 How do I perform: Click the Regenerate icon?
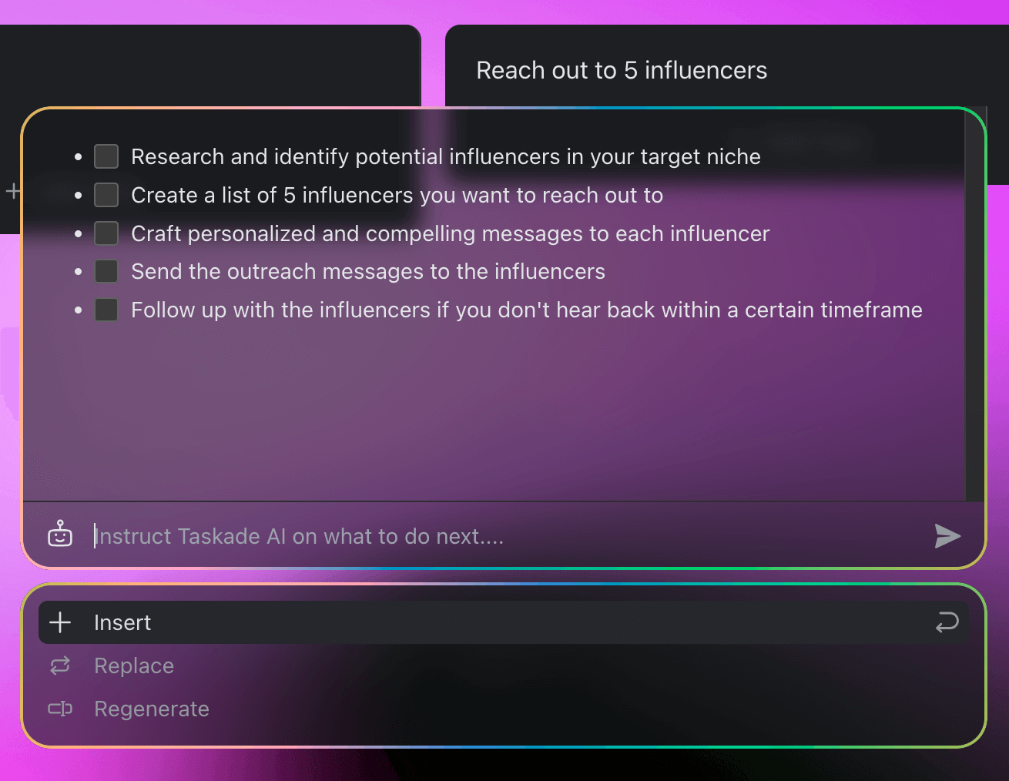tap(59, 709)
